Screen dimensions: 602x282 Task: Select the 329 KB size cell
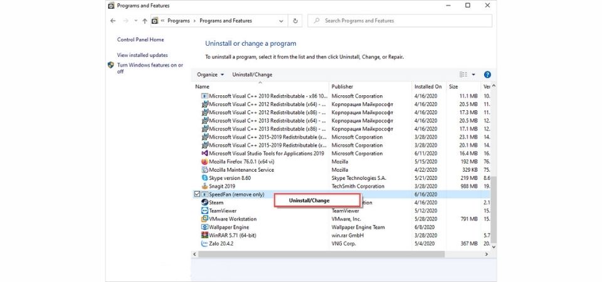[469, 170]
